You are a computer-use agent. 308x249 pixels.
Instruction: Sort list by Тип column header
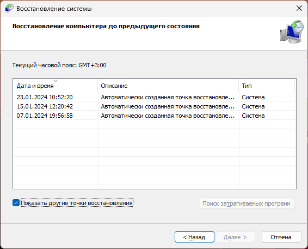pos(267,86)
